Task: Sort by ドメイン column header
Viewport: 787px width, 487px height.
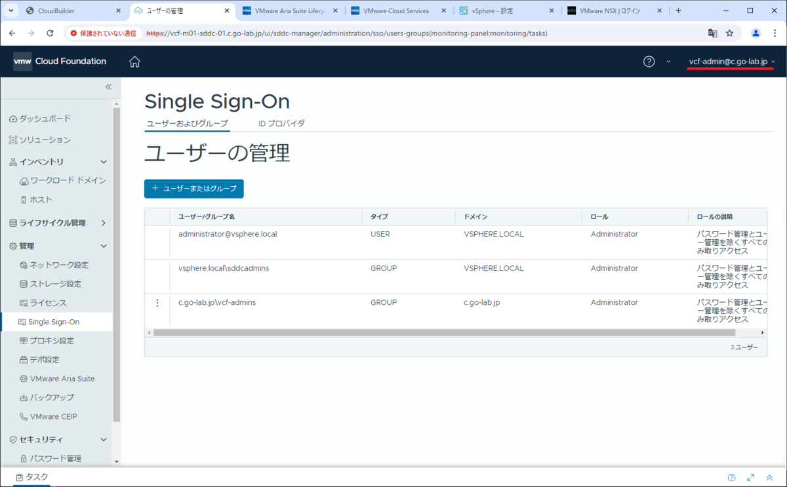Action: tap(475, 217)
